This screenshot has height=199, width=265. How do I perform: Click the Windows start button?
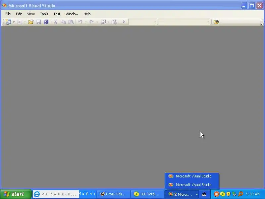(x=16, y=194)
